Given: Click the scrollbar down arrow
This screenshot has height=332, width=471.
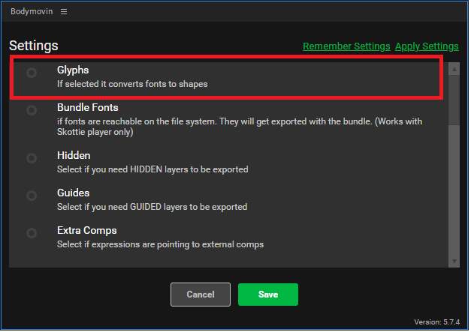Looking at the screenshot, I should pyautogui.click(x=454, y=261).
